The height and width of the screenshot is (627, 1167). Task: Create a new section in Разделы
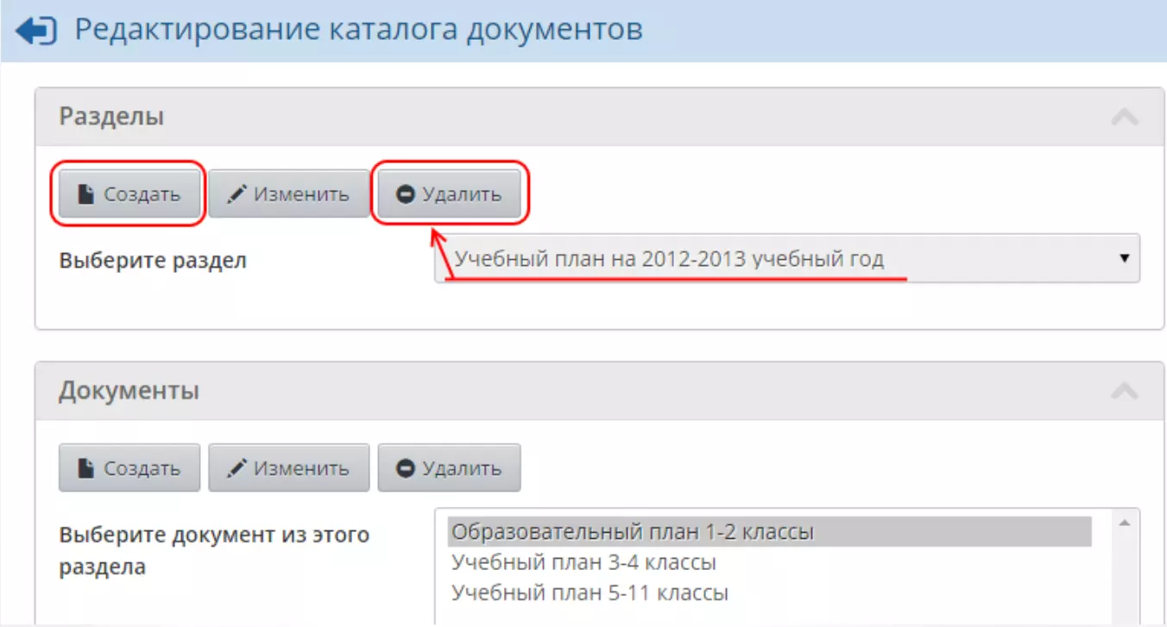pos(129,194)
